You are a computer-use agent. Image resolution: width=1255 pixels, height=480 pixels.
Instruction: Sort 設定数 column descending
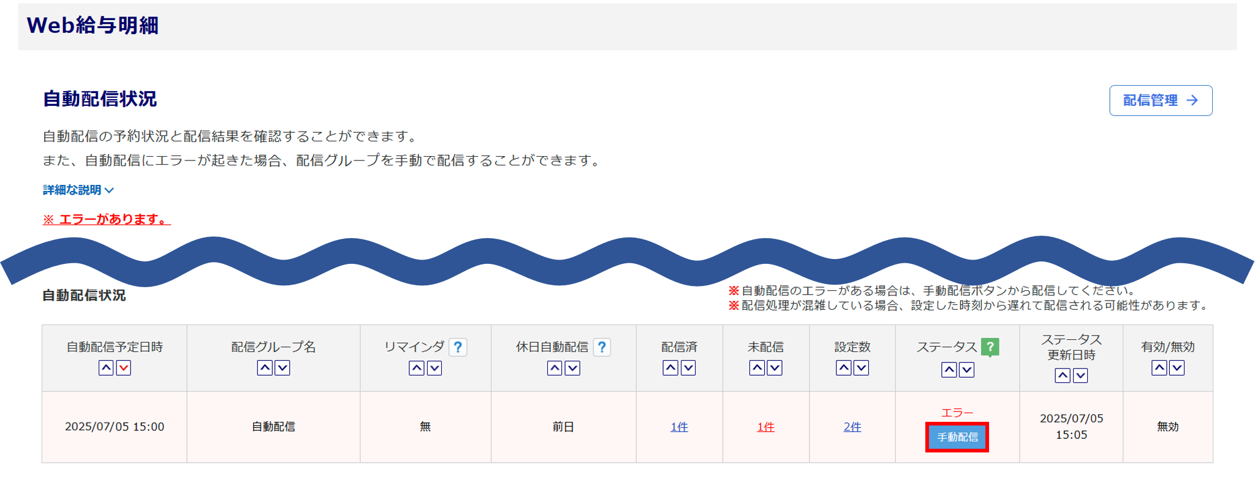point(861,368)
